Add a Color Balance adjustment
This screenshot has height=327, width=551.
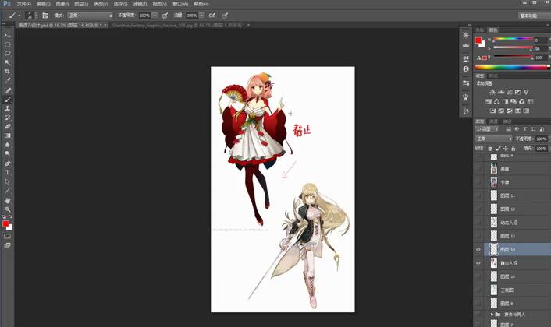click(x=496, y=102)
